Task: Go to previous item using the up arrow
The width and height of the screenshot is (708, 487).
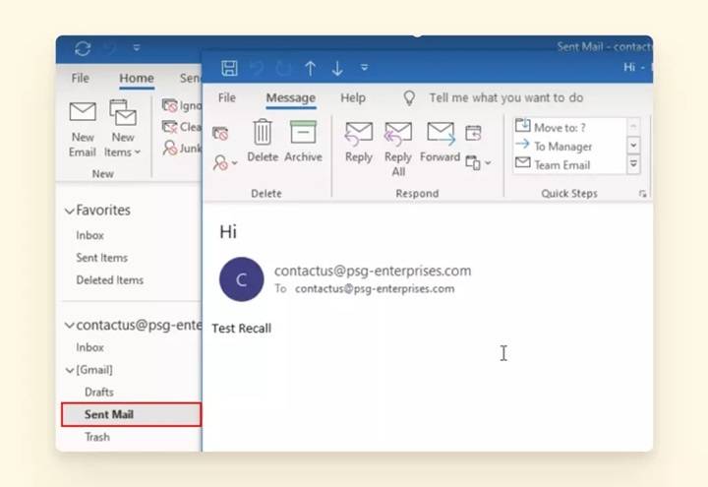Action: [x=310, y=68]
